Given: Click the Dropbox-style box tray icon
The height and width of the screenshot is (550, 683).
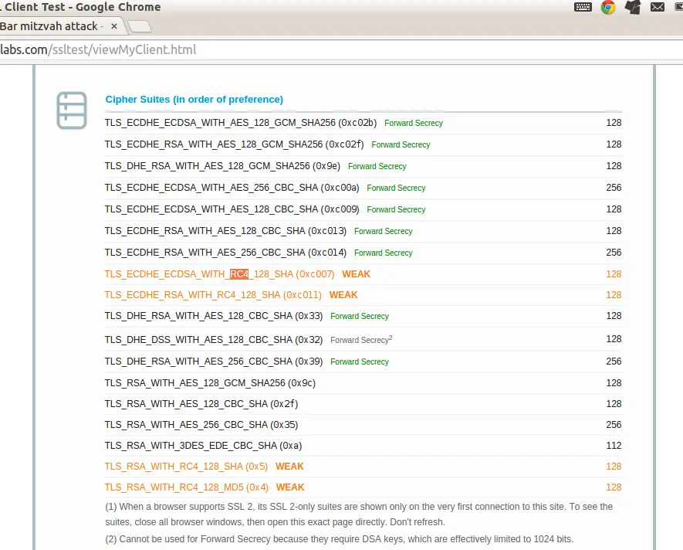Looking at the screenshot, I should (x=633, y=7).
